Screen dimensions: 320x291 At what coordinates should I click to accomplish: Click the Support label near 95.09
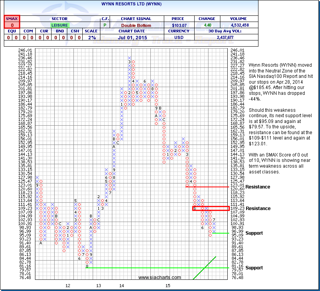point(254,233)
